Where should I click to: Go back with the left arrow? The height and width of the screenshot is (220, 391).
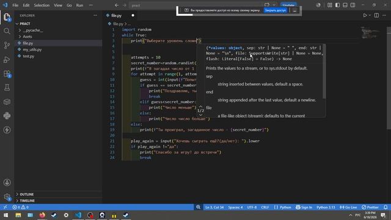tap(117, 5)
